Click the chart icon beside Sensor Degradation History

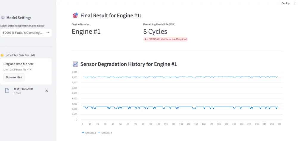tap(75, 64)
